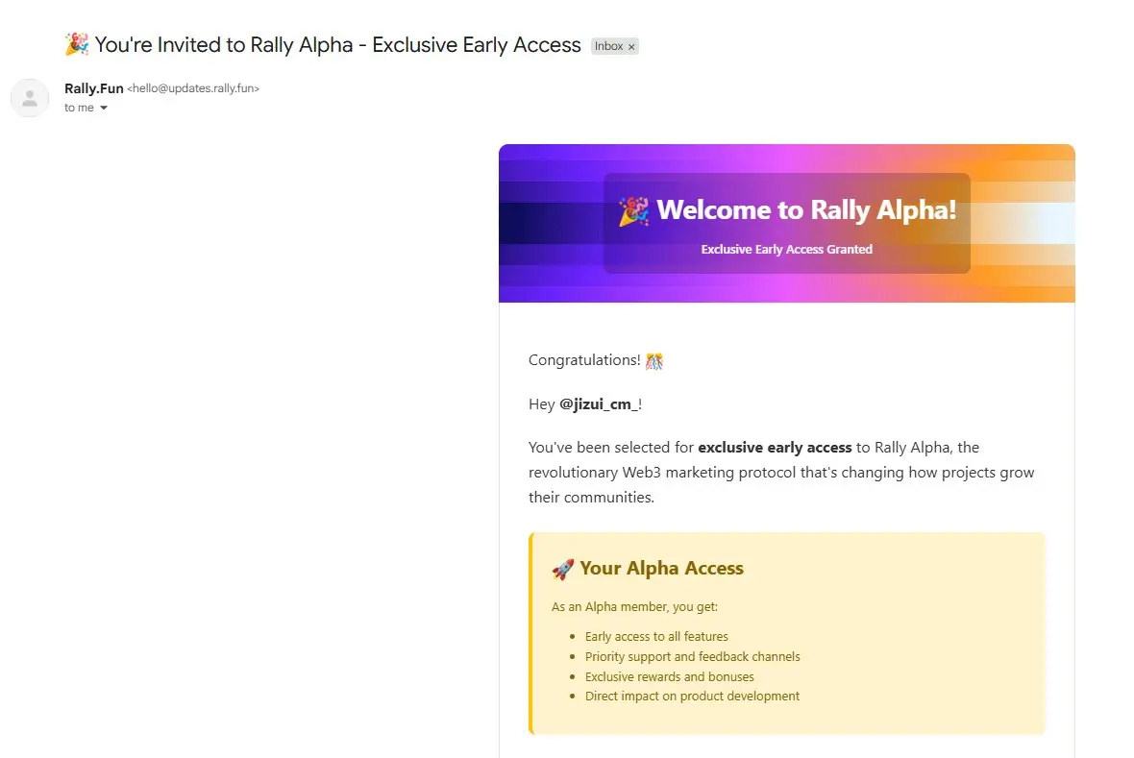Click the Inbox label tag
Image resolution: width=1134 pixels, height=758 pixels.
(x=608, y=46)
